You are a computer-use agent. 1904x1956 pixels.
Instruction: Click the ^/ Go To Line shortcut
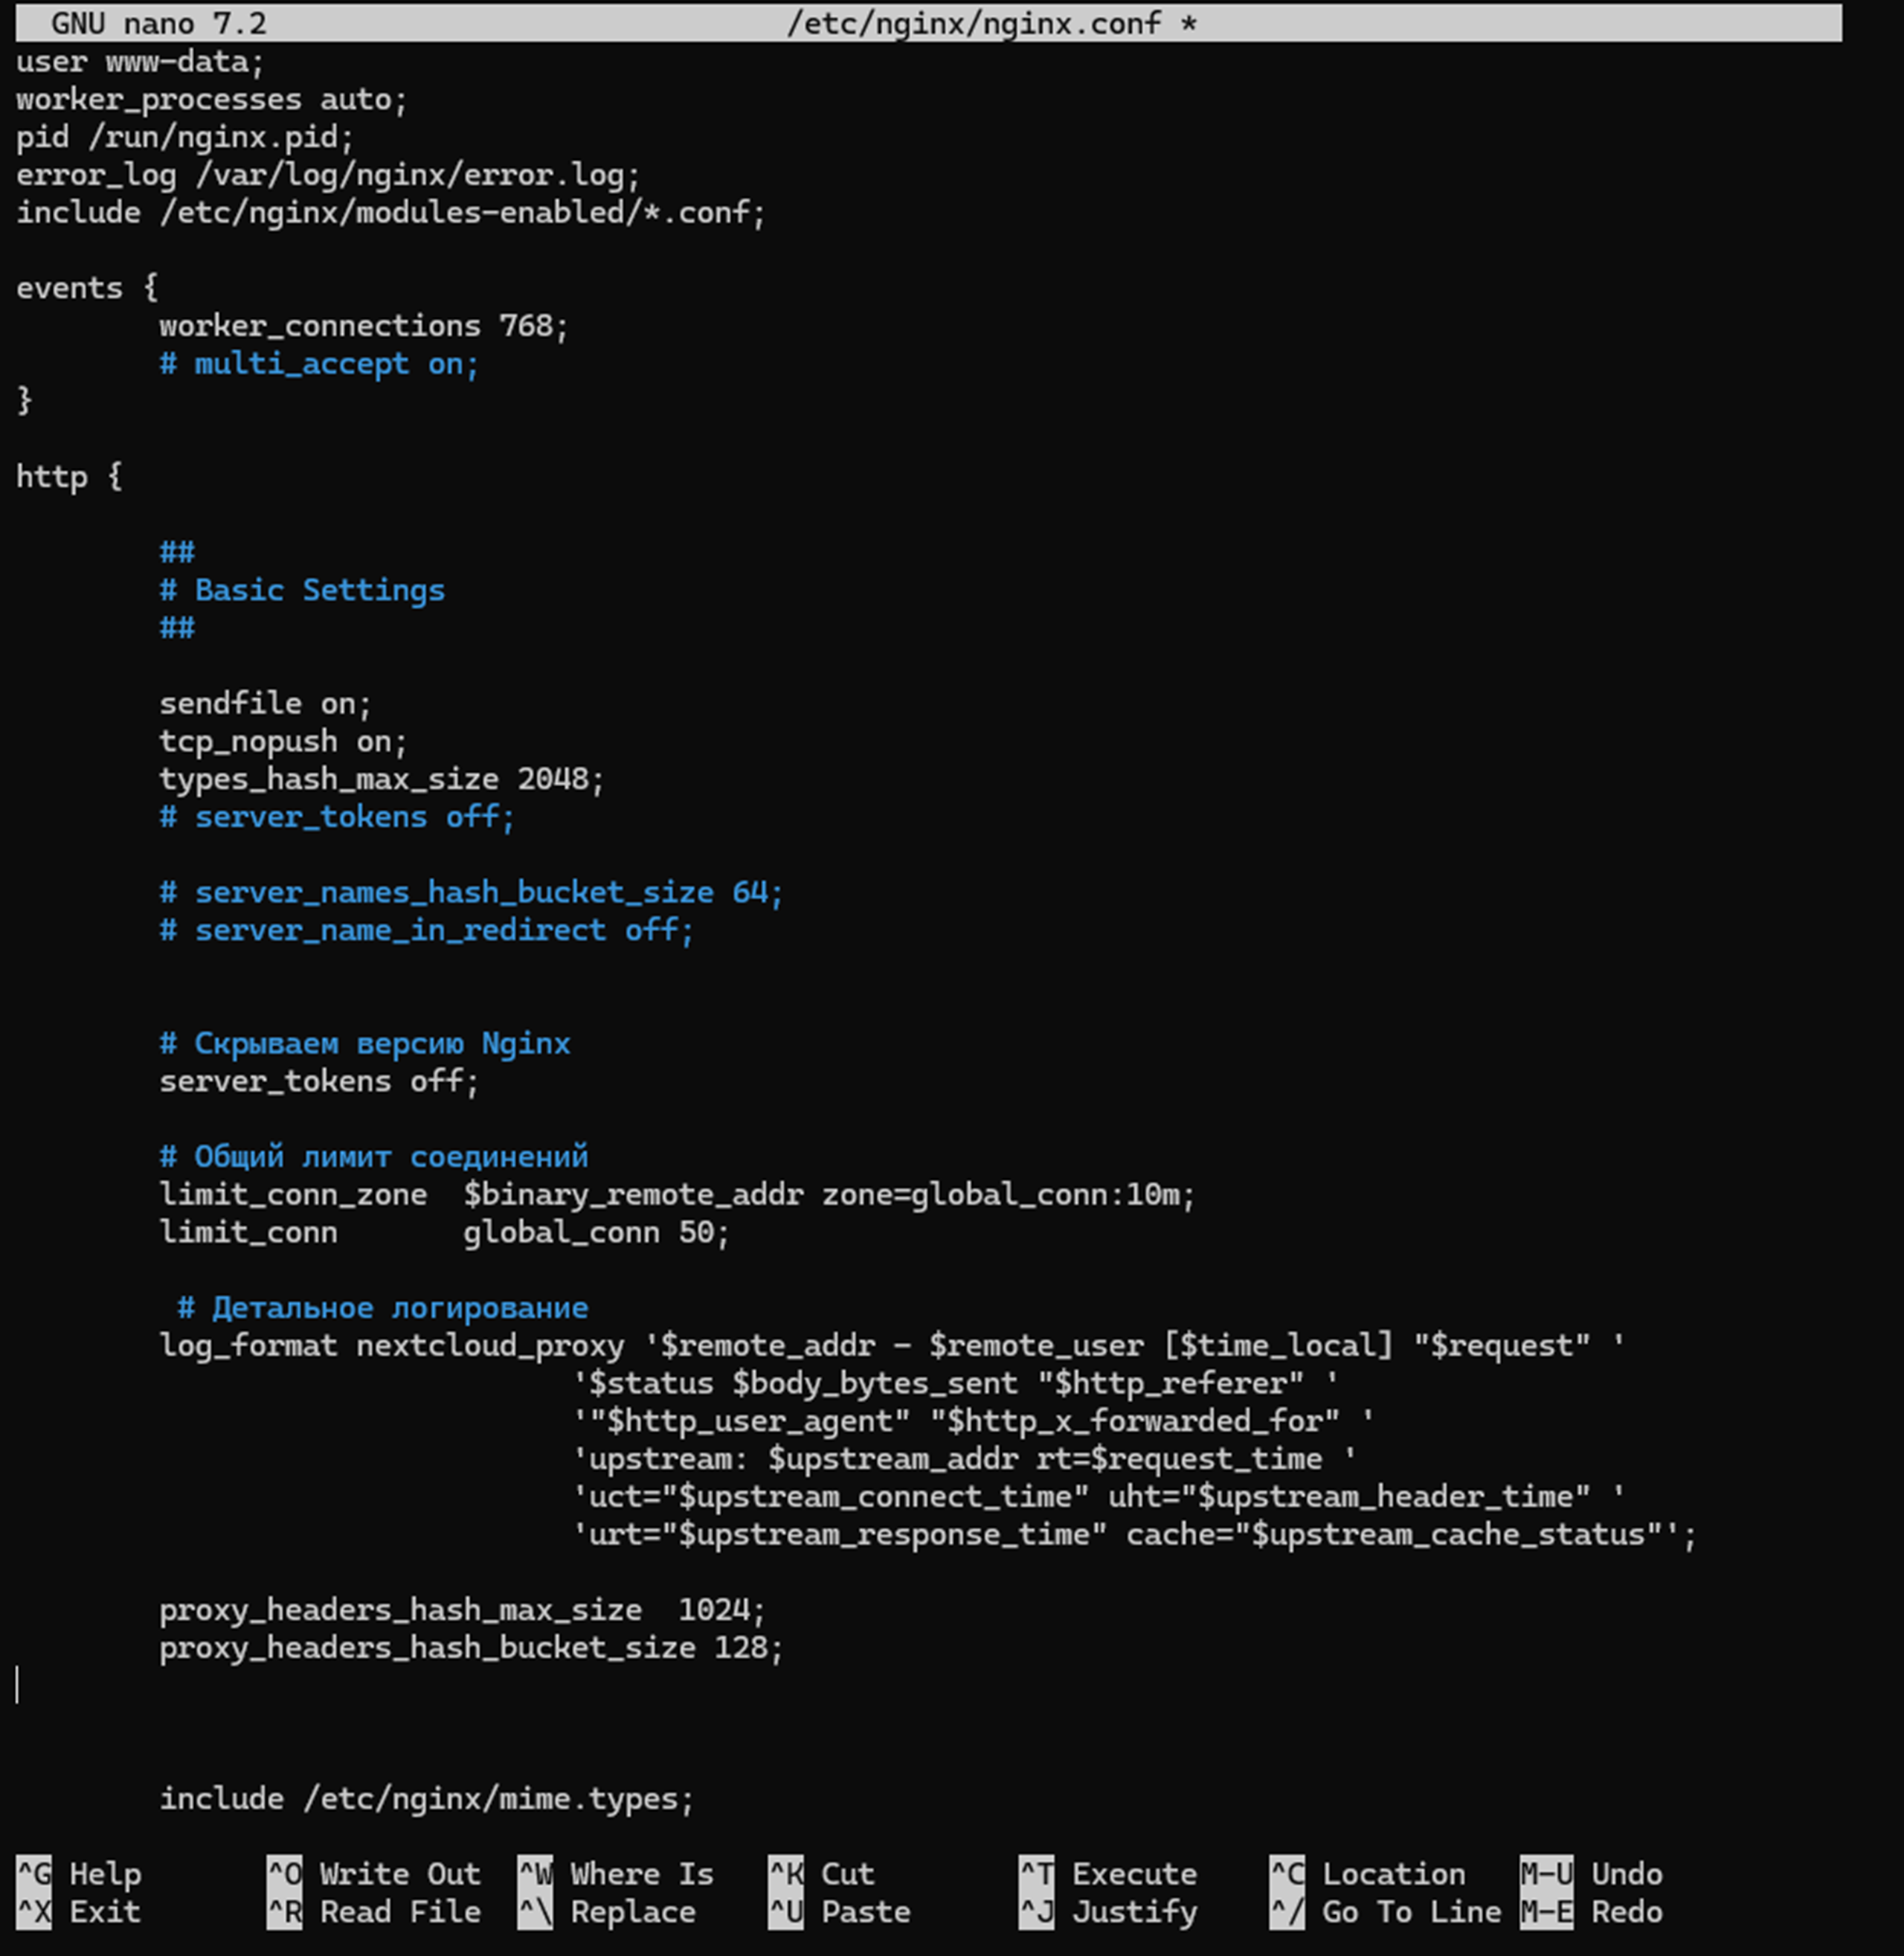[1386, 1911]
